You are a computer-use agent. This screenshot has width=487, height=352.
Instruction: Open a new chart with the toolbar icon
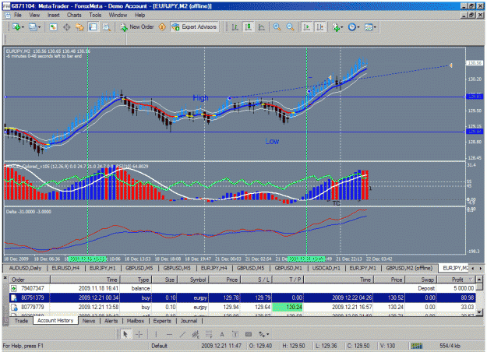click(x=16, y=27)
